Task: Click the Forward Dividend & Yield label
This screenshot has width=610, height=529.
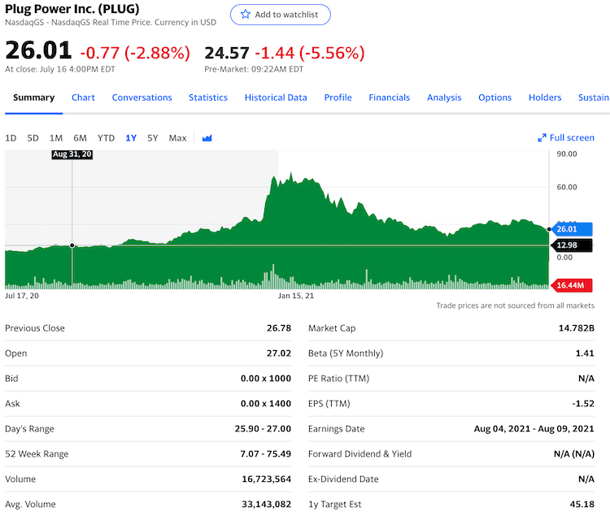Action: (x=359, y=453)
